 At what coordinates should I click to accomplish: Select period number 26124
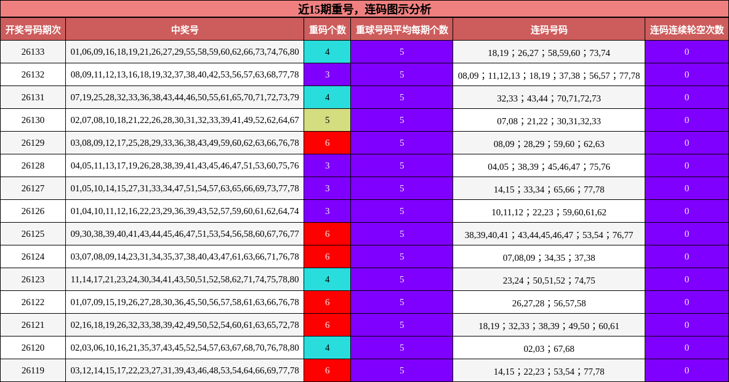[33, 257]
